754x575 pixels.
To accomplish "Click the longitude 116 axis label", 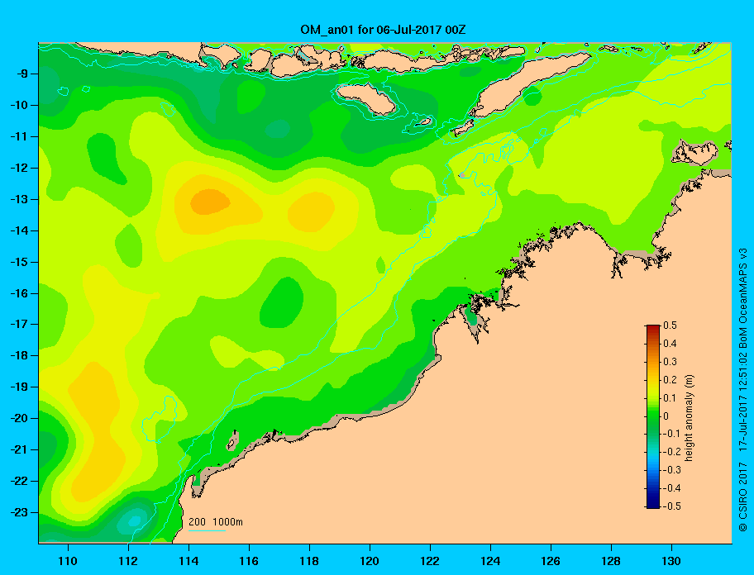I will click(x=249, y=561).
